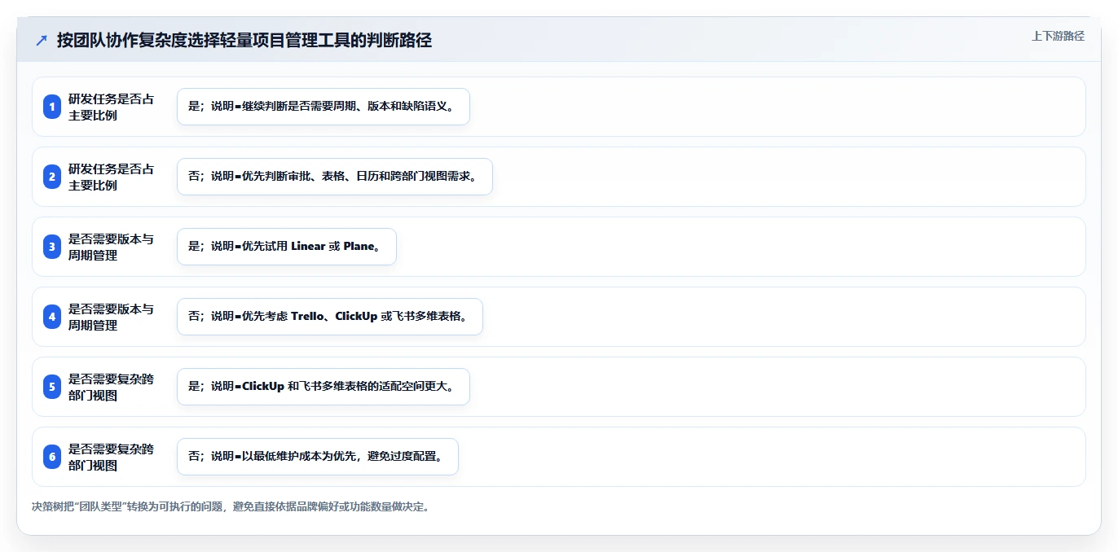Select answer 否；说明=优先判断审批、表格、日历和跨部门视图需求
Screen dimensions: 1118x552
coord(335,177)
